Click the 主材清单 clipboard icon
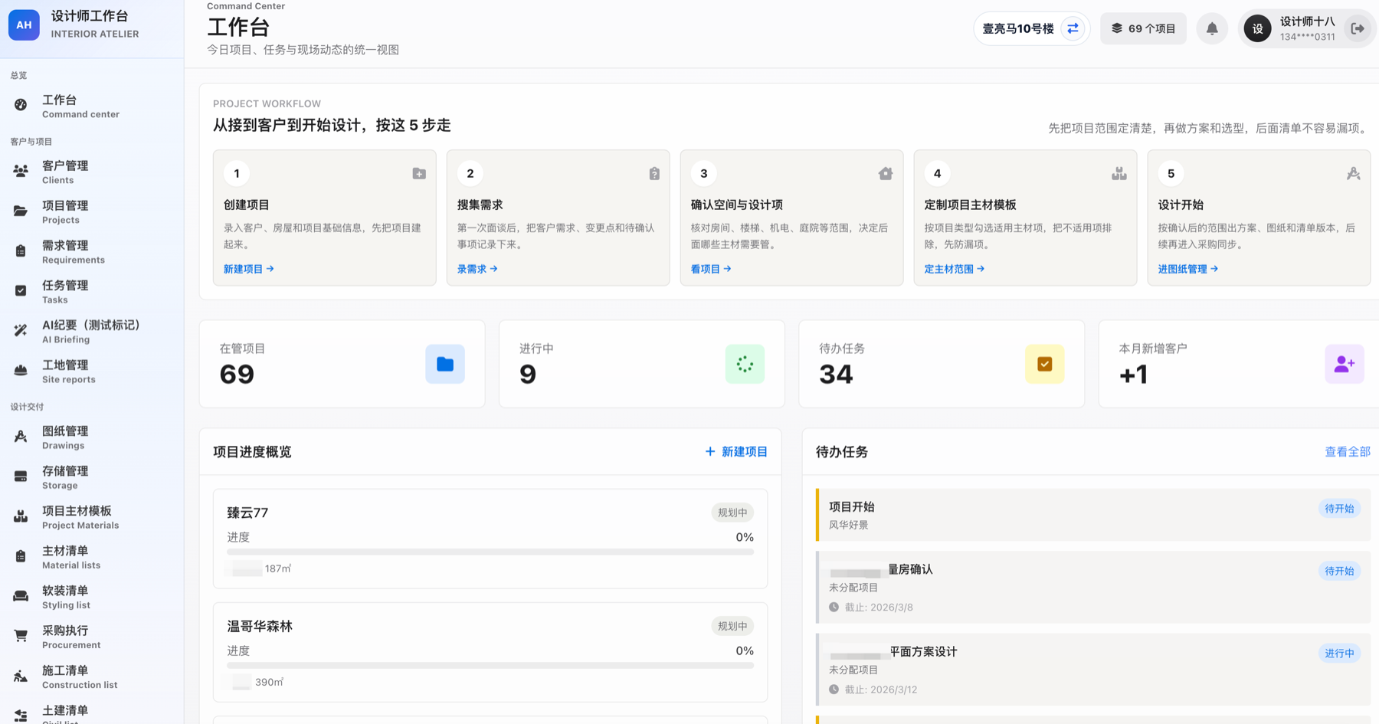 coord(21,556)
